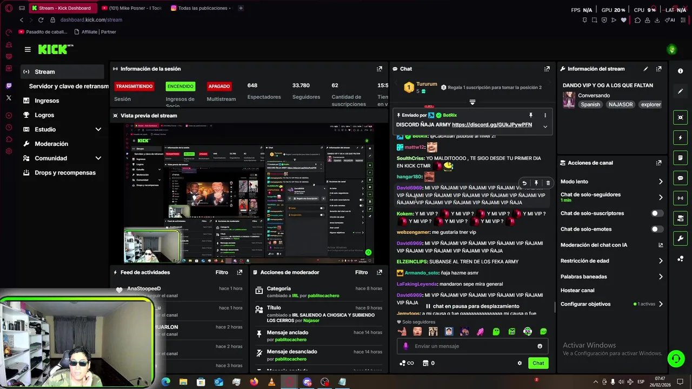692x389 pixels.
Task: Edit stream info with the pencil icon
Action: 646,69
